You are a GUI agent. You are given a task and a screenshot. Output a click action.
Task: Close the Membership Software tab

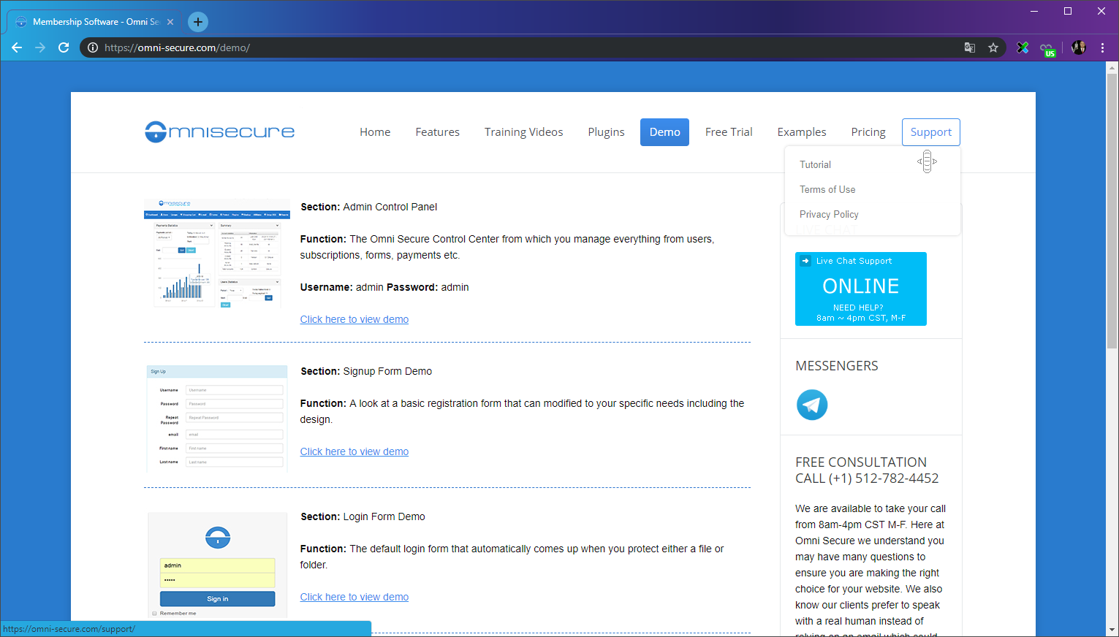170,22
